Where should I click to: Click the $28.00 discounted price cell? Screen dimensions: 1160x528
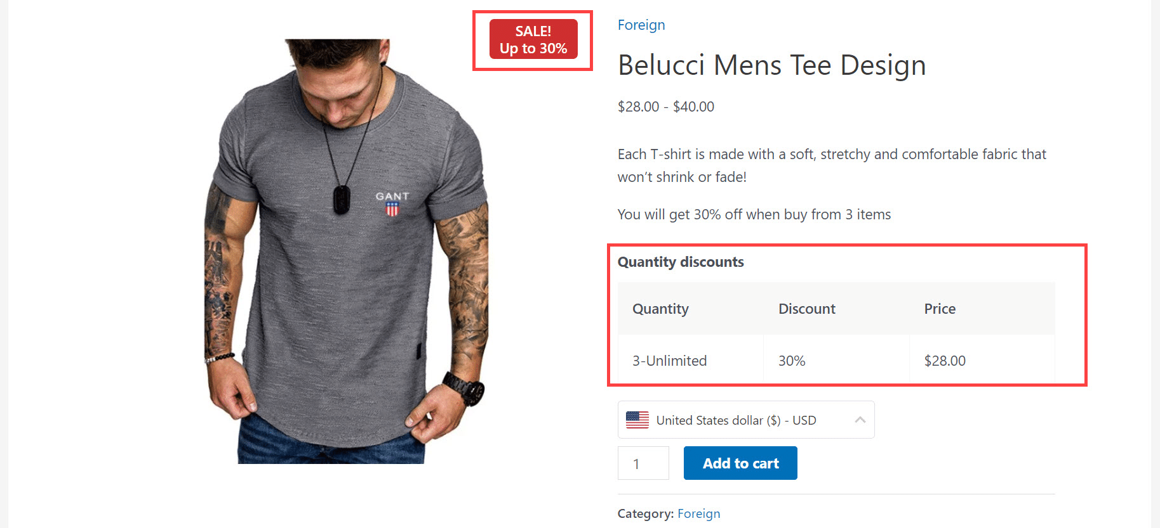pos(945,361)
